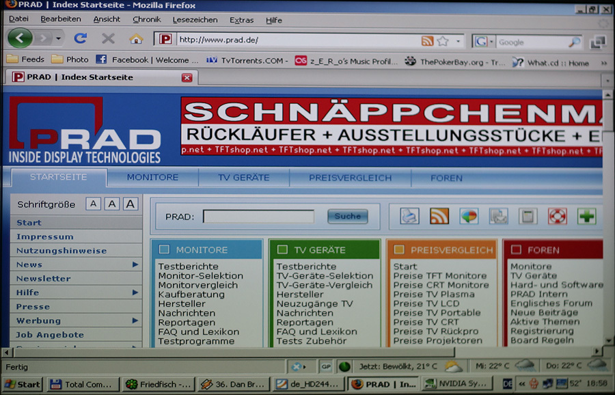The height and width of the screenshot is (395, 615).
Task: Click the orange RSS icon on the PRAD page
Action: (439, 216)
